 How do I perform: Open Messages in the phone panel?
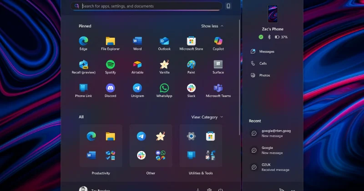[x=263, y=51]
